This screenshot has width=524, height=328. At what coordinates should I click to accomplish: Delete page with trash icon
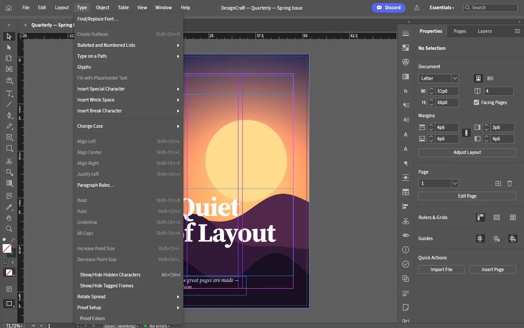[509, 184]
